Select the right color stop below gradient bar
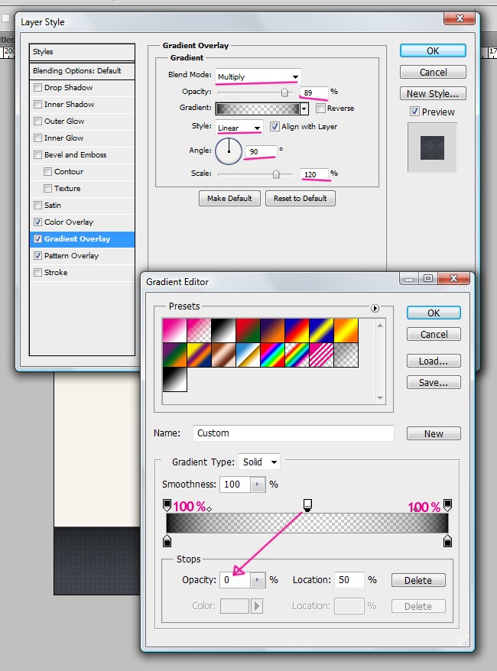This screenshot has width=497, height=671. (447, 541)
